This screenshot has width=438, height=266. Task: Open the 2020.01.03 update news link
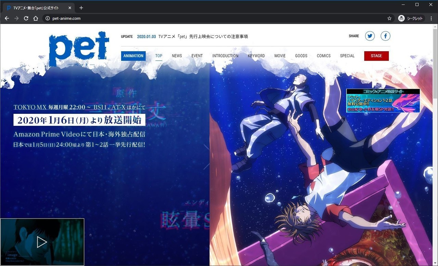pos(192,36)
